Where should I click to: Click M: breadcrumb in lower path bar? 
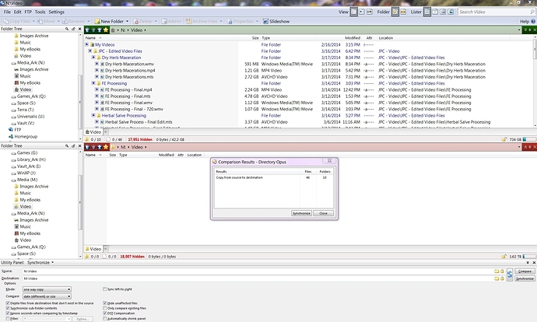(x=123, y=147)
